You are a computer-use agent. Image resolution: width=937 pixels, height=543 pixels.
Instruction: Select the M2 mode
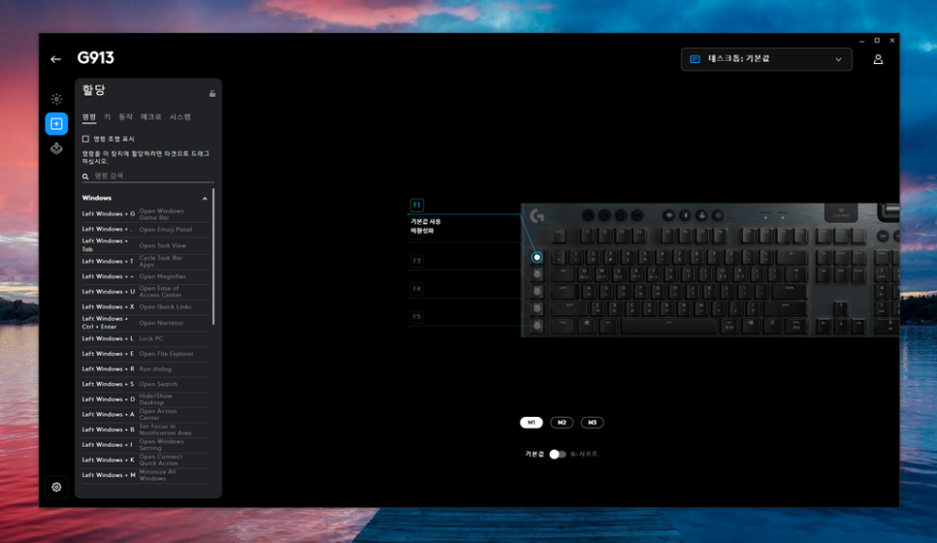562,423
